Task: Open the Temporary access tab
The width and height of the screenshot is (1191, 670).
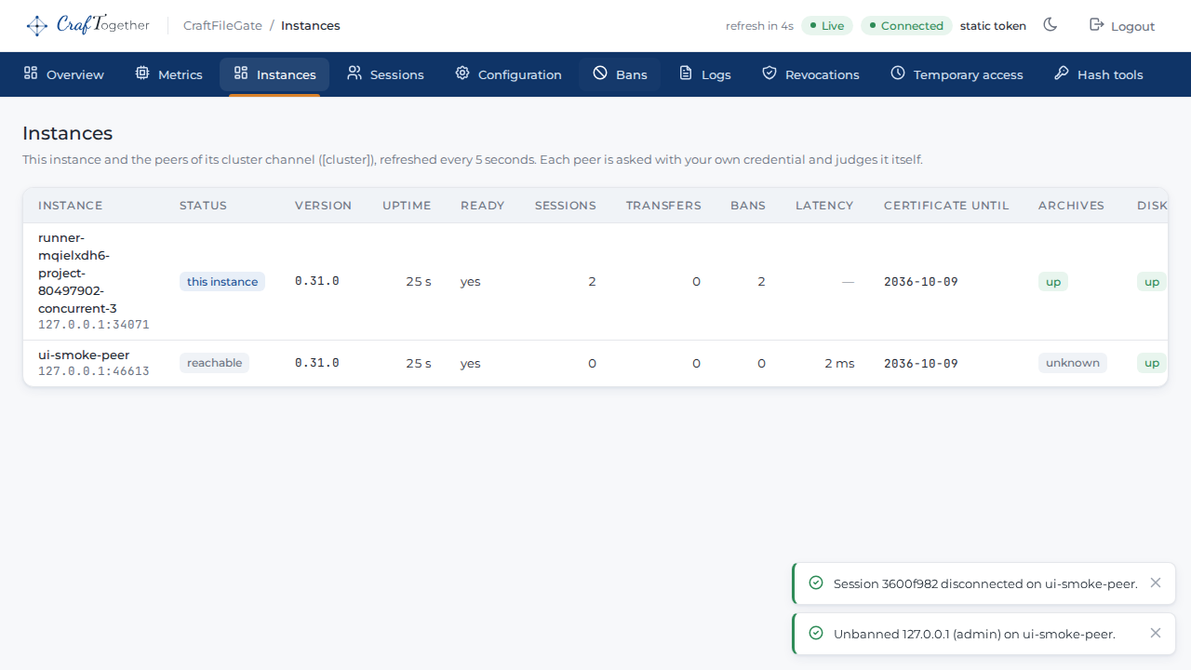Action: click(957, 74)
